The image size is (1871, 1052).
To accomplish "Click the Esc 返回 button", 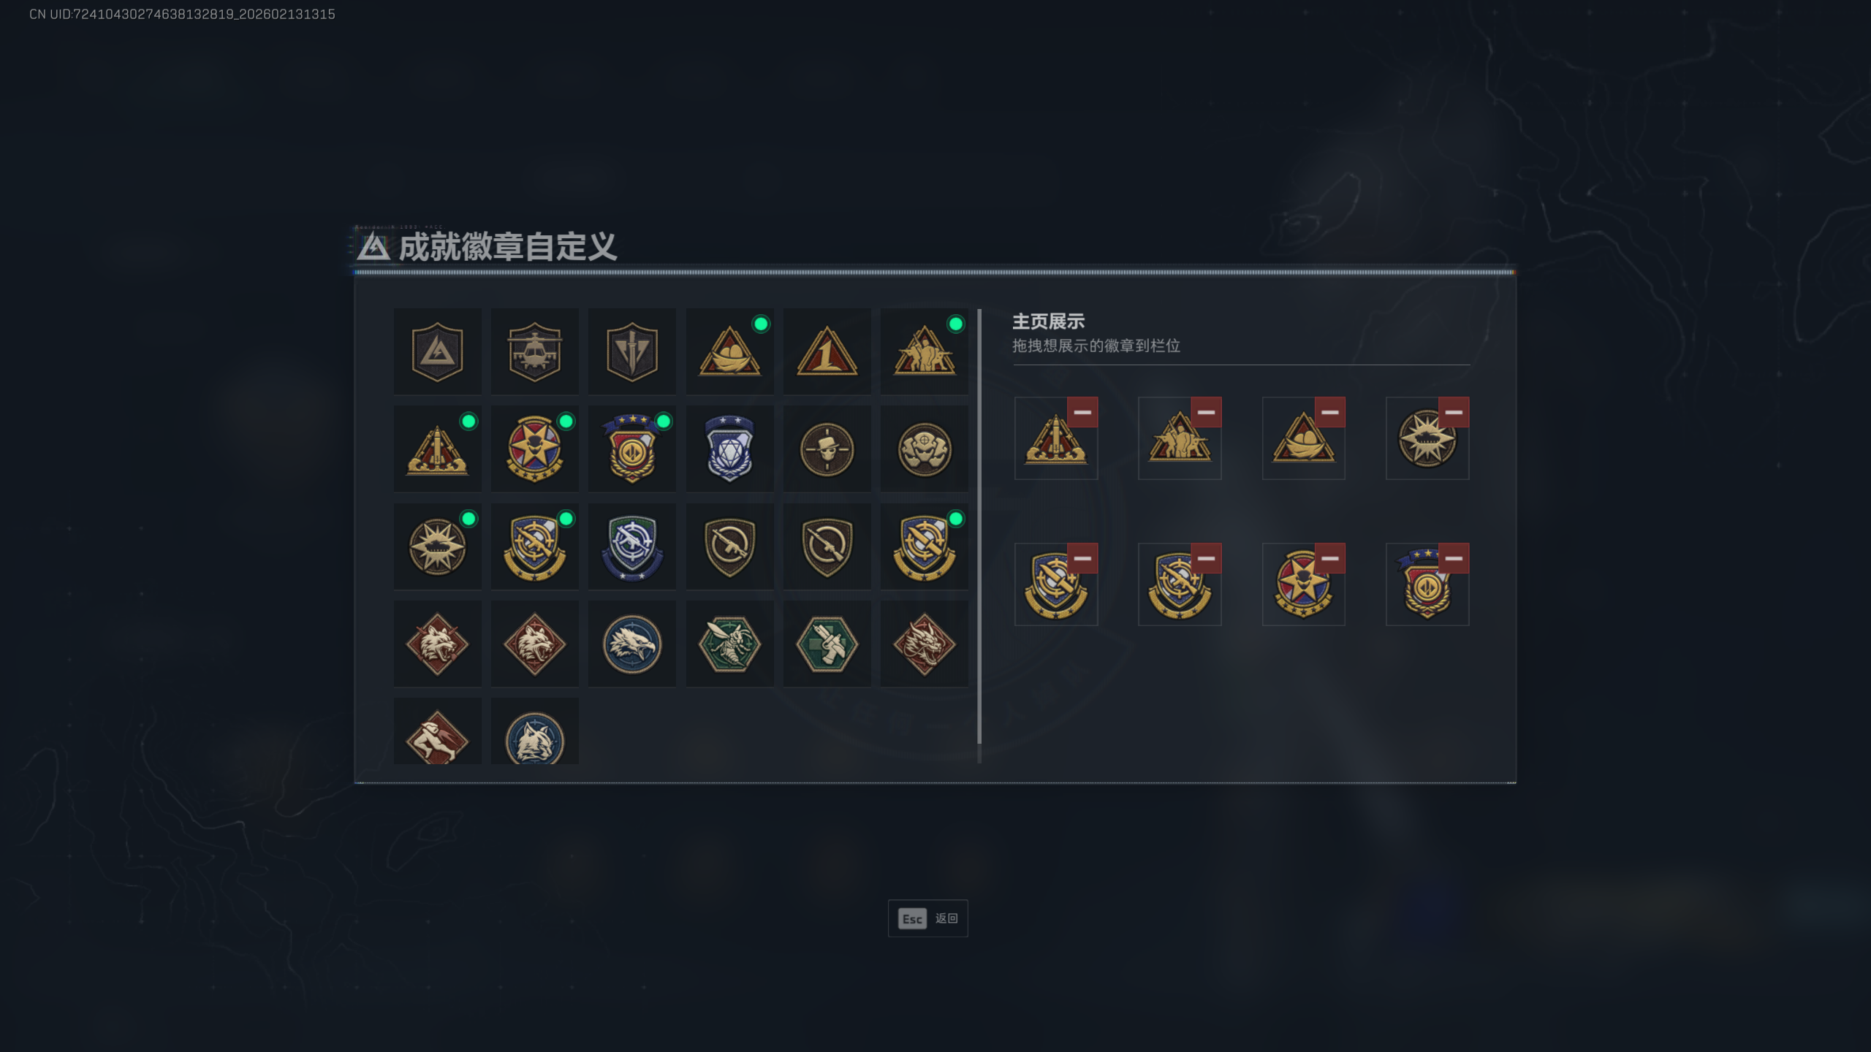I will pos(927,918).
